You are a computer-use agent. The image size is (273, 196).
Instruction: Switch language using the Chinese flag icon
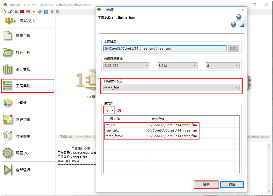coord(22,12)
